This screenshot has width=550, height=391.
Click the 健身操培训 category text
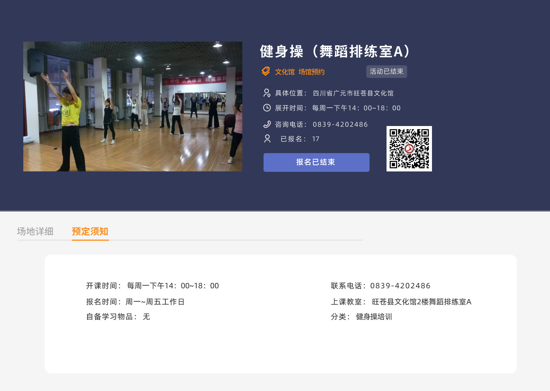pyautogui.click(x=374, y=317)
